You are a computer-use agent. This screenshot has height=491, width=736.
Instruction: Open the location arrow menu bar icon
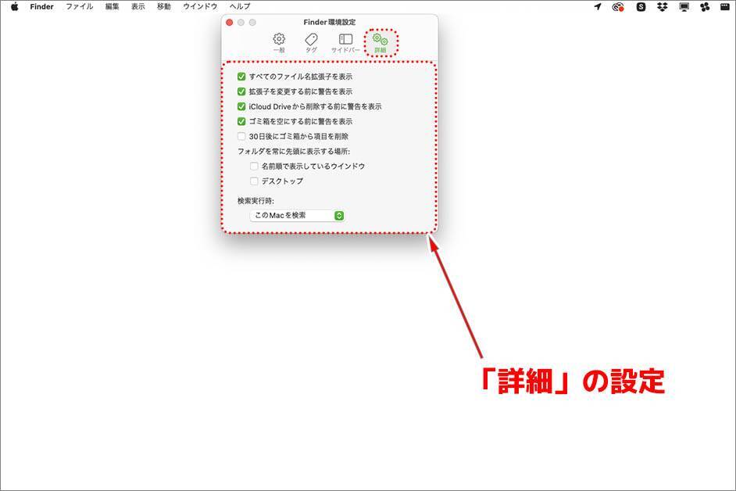click(598, 7)
